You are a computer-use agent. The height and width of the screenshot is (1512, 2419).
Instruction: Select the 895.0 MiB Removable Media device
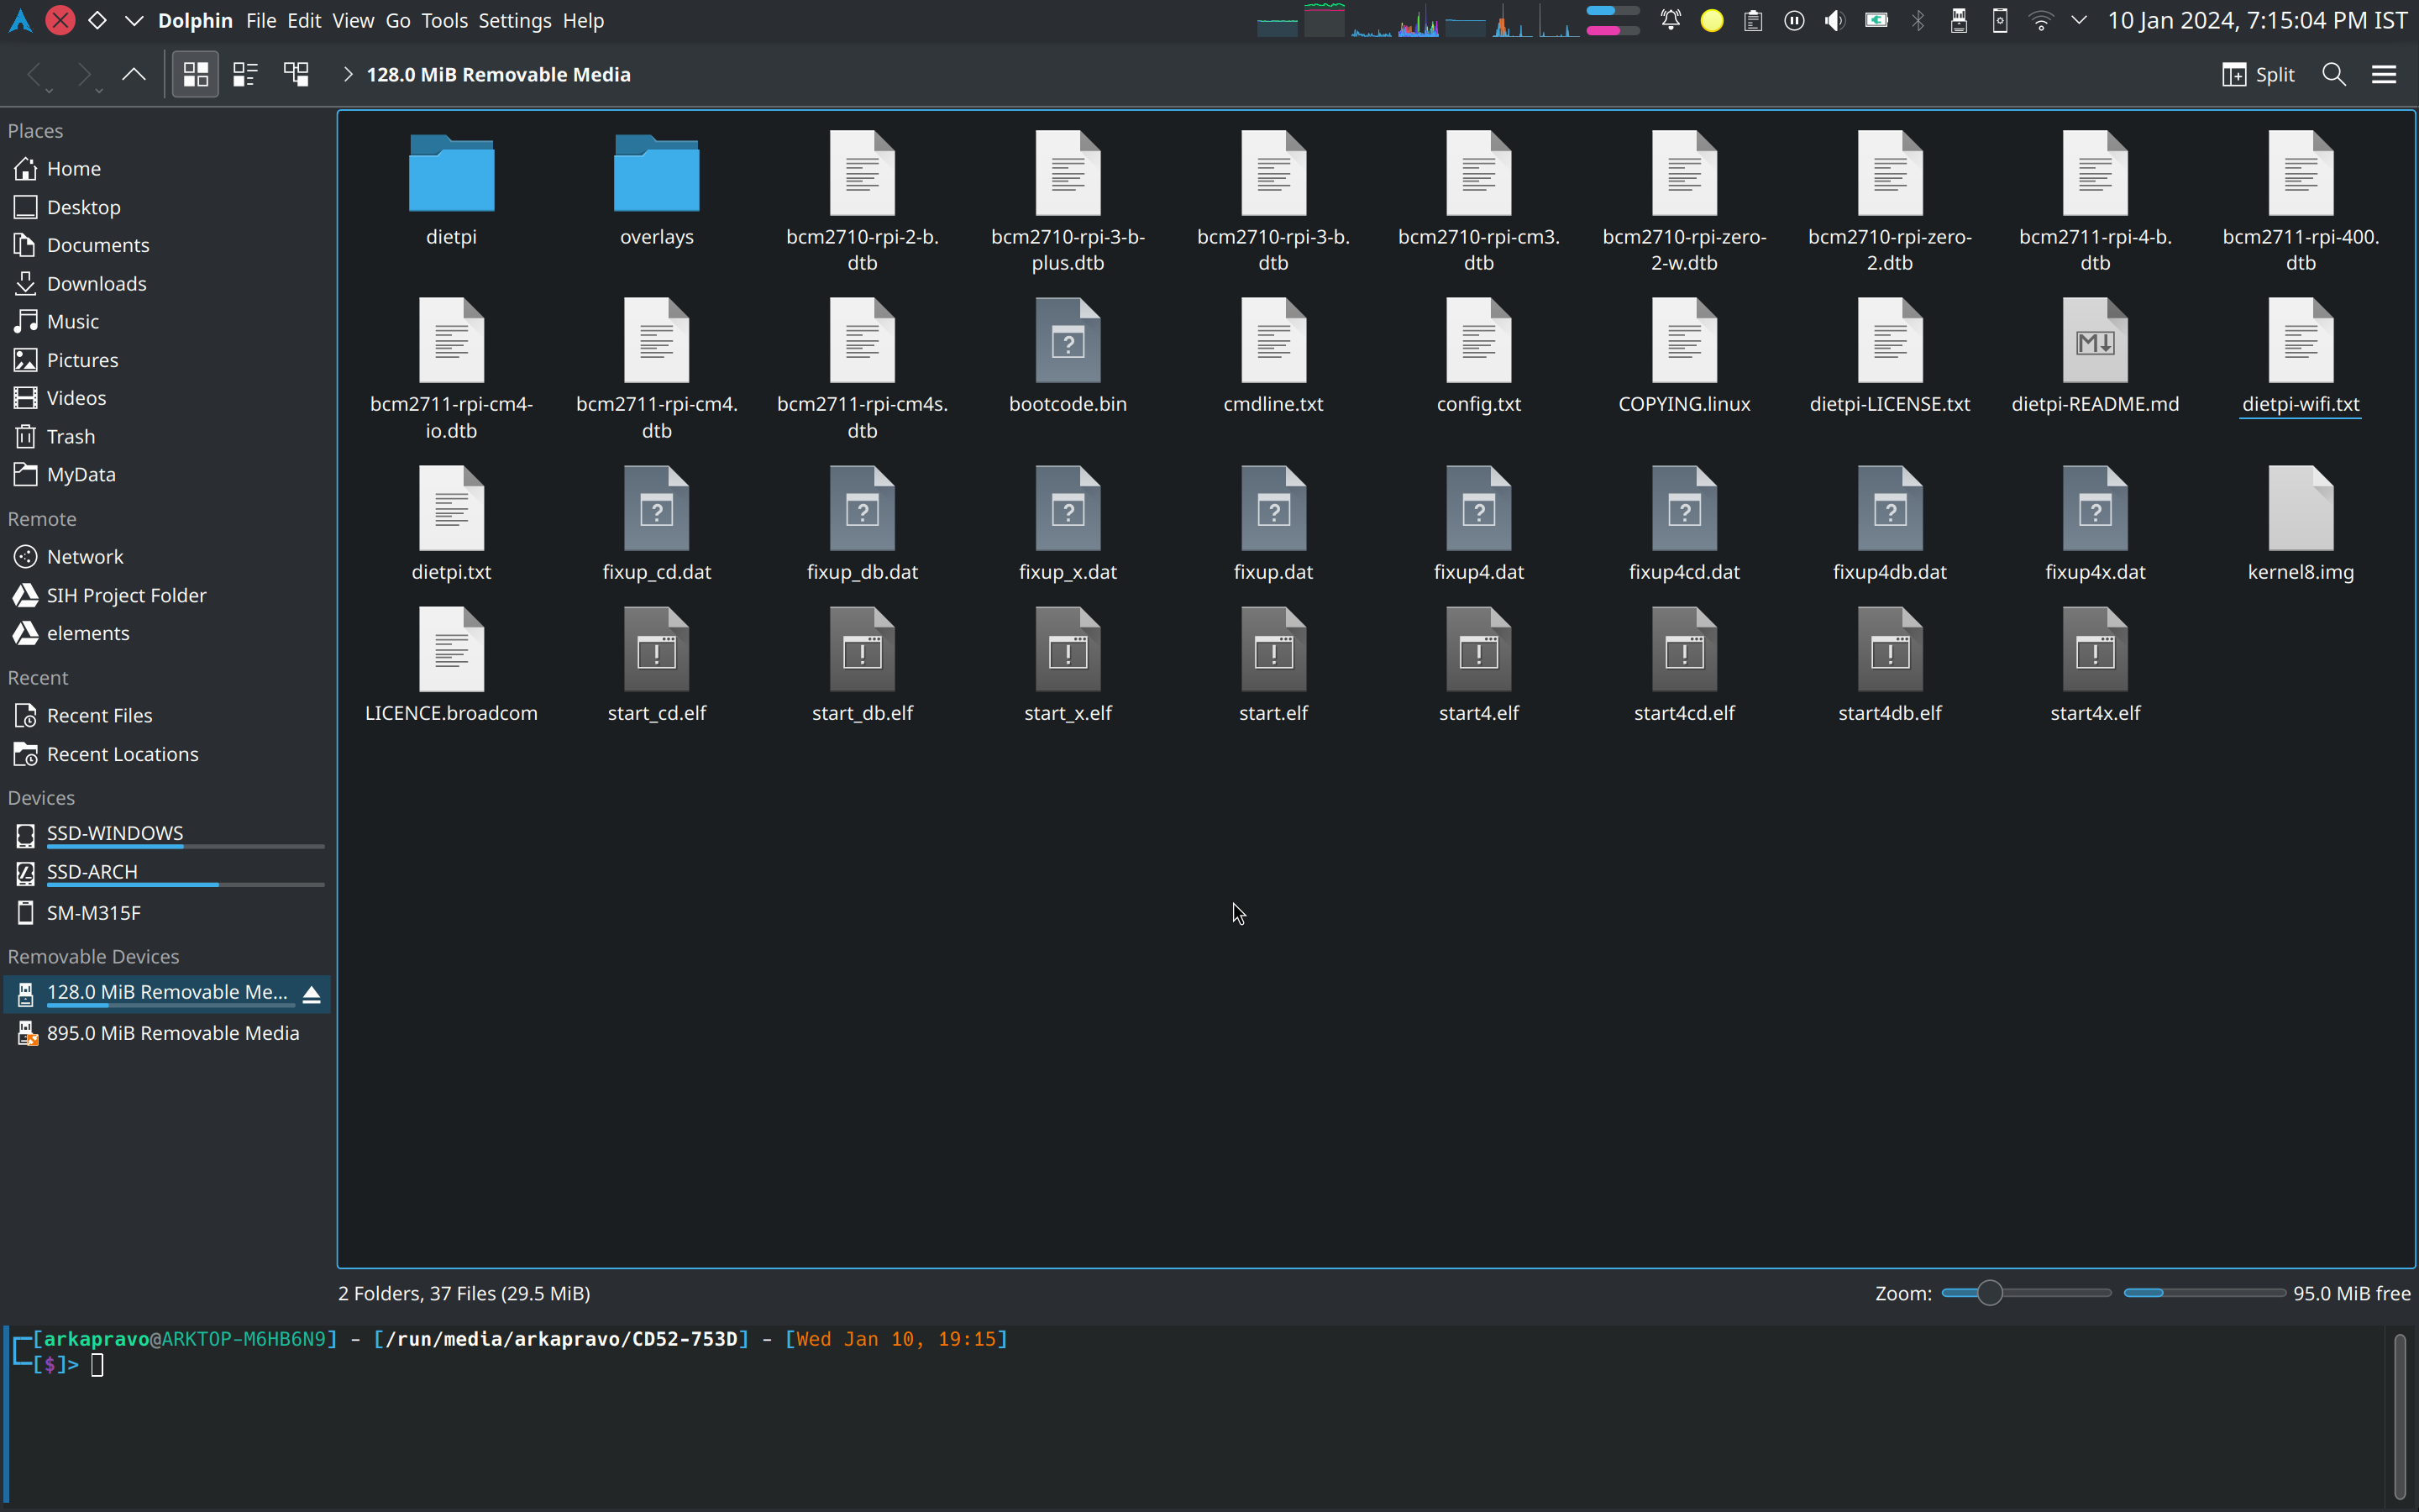coord(172,1033)
